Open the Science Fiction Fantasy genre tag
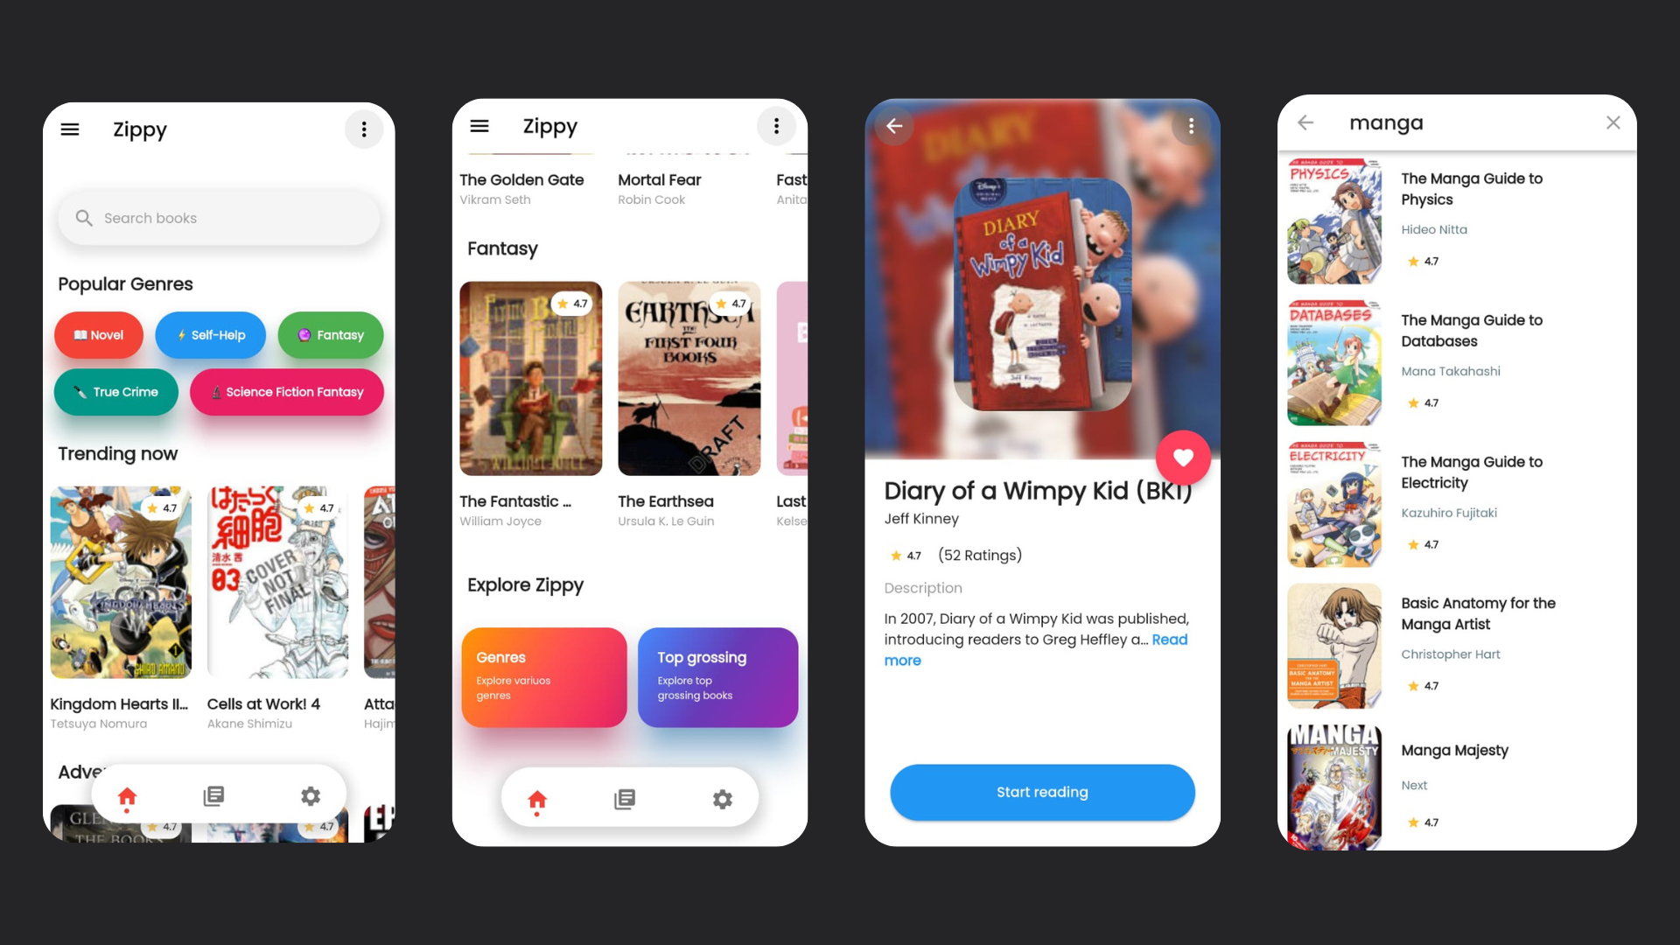 [x=285, y=391]
